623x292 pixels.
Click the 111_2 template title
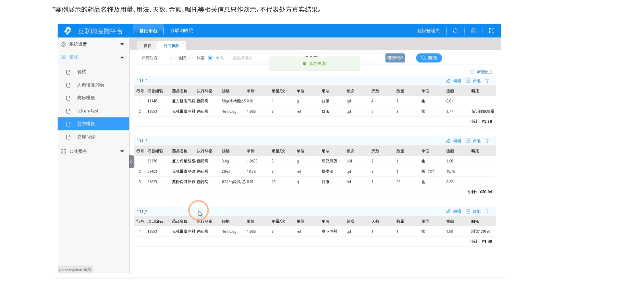click(142, 81)
